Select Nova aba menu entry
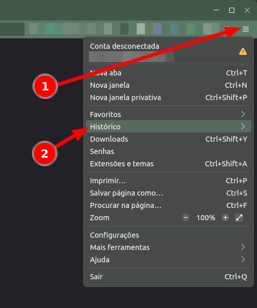 tap(169, 73)
